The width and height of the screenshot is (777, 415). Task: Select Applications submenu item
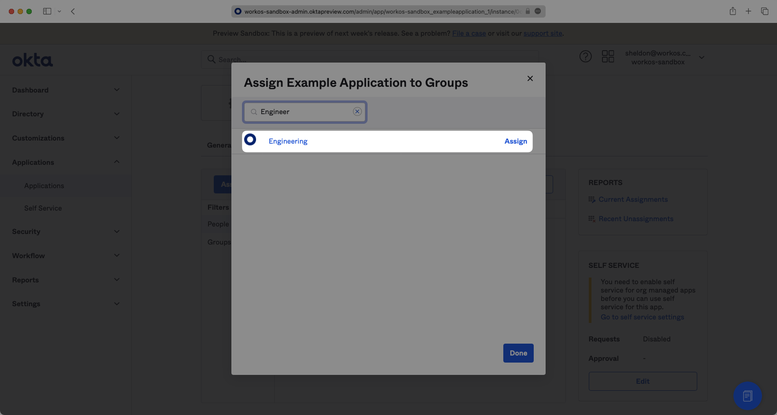tap(44, 186)
